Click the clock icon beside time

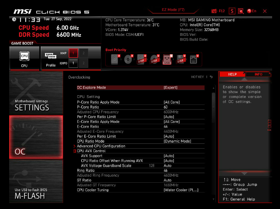pos(14,19)
